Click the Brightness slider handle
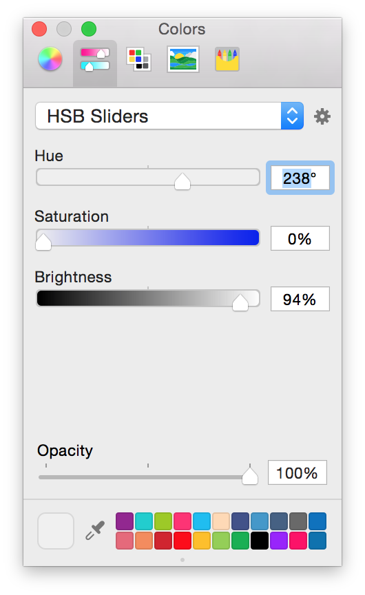 (240, 302)
